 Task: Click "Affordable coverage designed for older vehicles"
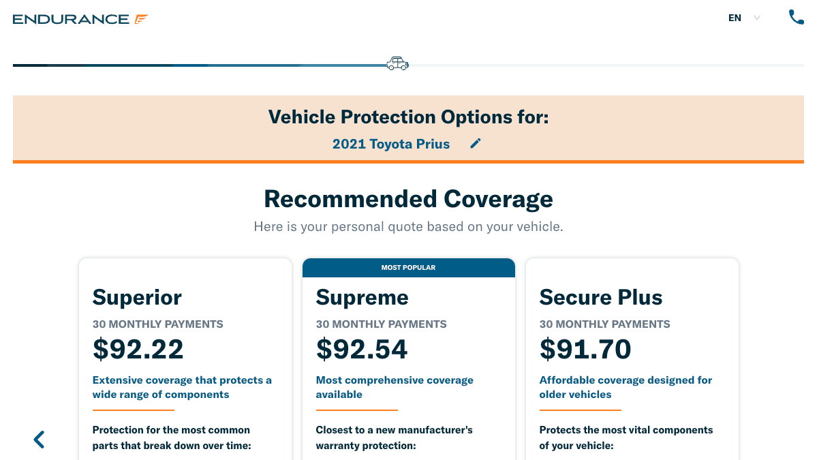point(625,387)
